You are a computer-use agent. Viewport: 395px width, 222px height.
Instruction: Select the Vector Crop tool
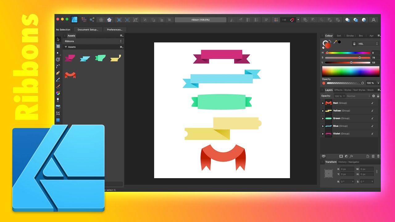(58, 113)
